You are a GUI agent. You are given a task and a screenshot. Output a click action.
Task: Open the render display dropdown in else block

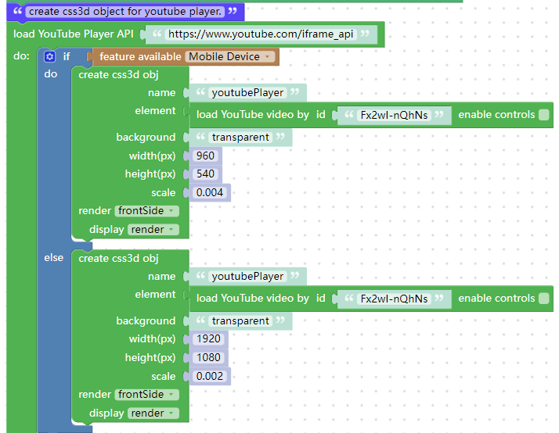click(x=153, y=413)
